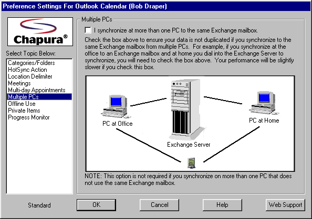Open the Help button
The width and height of the screenshot is (312, 219).
[222, 205]
